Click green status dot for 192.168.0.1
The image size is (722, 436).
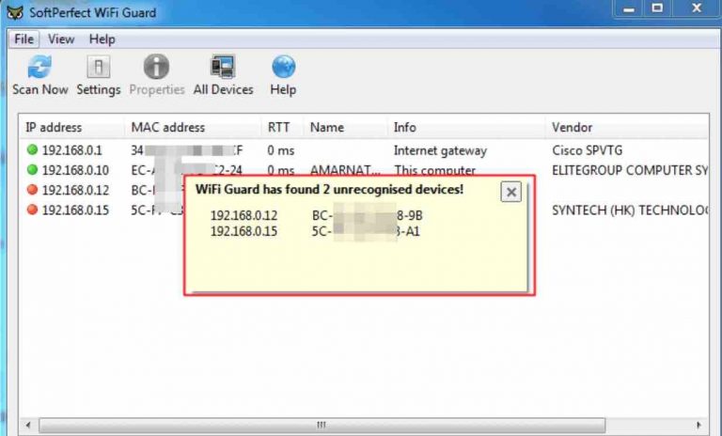coord(32,150)
